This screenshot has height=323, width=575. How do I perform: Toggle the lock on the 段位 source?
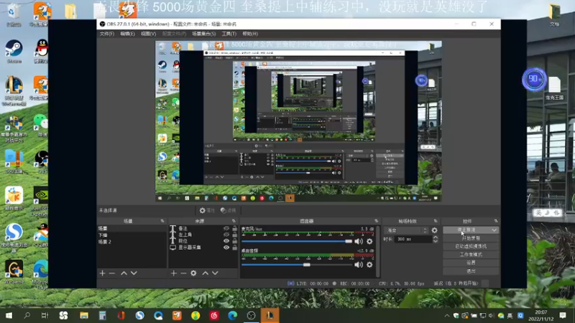pyautogui.click(x=235, y=241)
